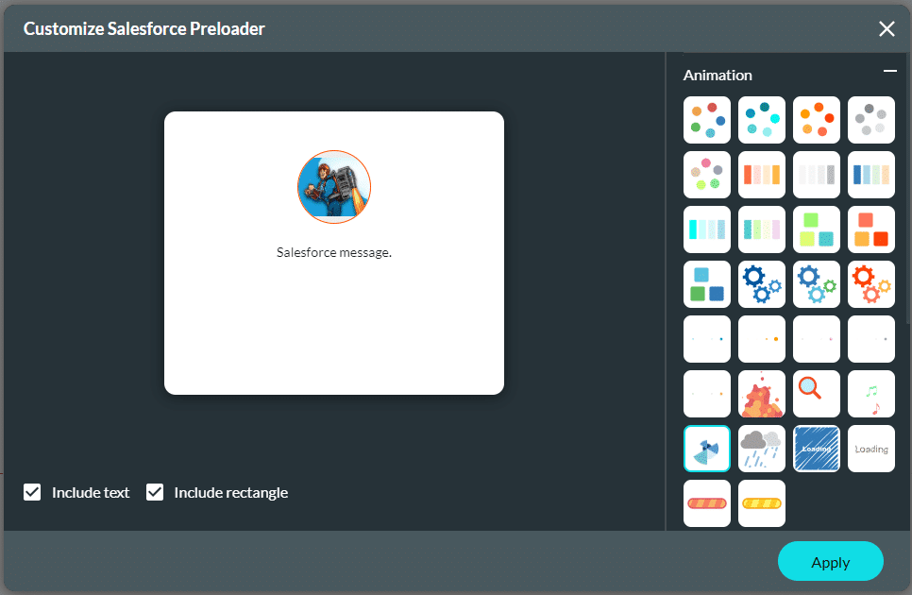Screen dimensions: 912x595
Task: Apply the preloader customization
Action: tap(830, 561)
